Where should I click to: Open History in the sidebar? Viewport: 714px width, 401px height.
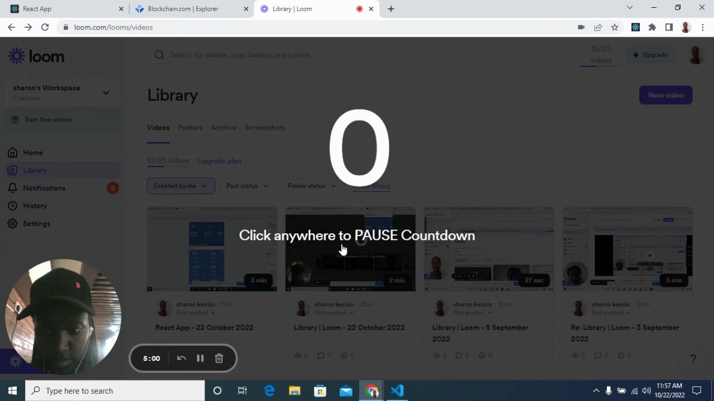(35, 206)
